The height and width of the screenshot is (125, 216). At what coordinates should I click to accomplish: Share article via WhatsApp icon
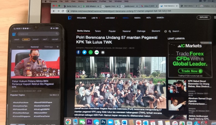coord(91,52)
